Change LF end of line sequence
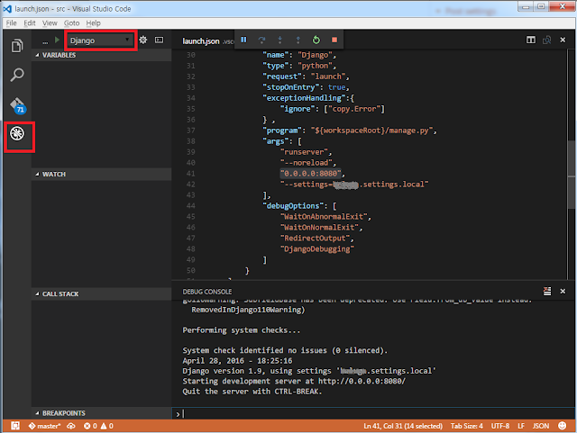Viewport: 577px width, 433px height. click(521, 426)
